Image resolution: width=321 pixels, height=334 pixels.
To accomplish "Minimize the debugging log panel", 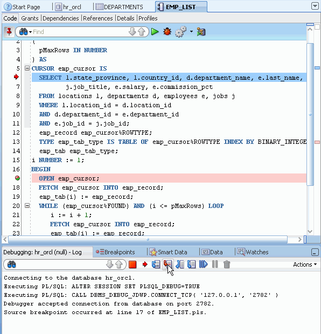I will [315, 252].
